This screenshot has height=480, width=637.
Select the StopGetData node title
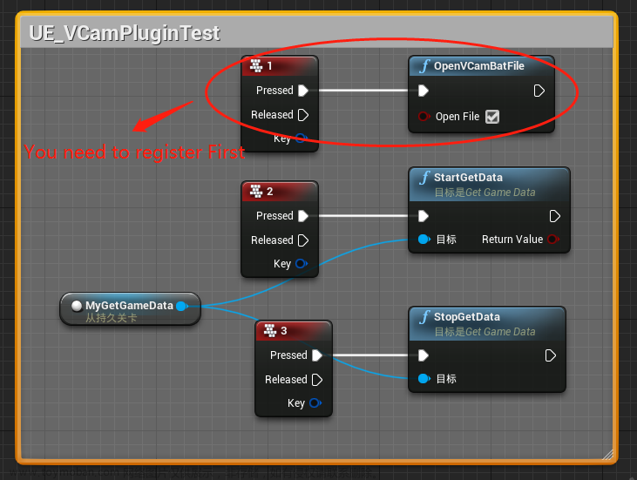(467, 317)
